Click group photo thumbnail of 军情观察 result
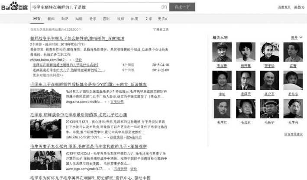This screenshot has height=180, width=307. click(45, 160)
